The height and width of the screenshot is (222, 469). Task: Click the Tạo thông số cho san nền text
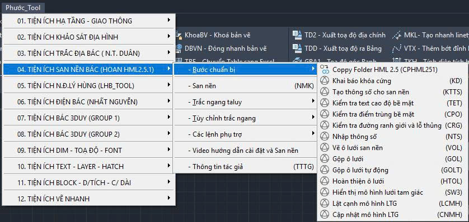370,92
